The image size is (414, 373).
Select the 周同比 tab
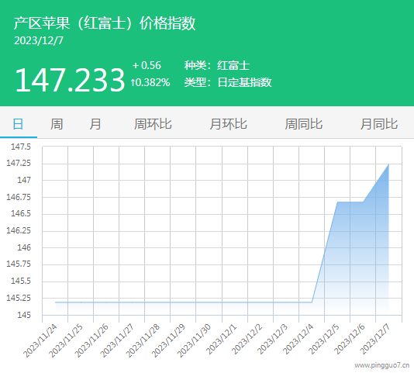pos(304,124)
